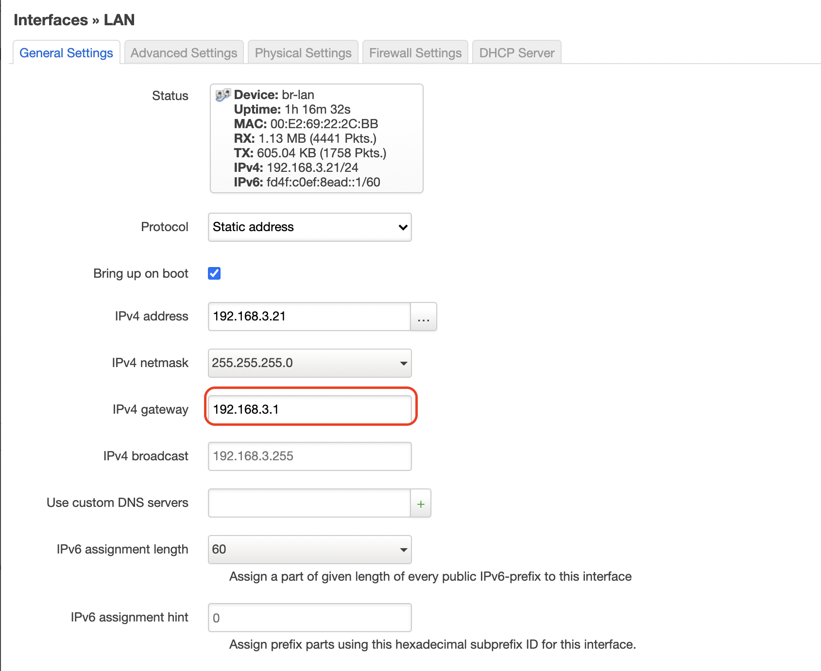Go to the DHCP Server tab
Viewport: 821px width, 671px height.
tap(517, 52)
